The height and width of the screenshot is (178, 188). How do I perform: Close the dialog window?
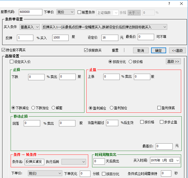pyautogui.click(x=181, y=4)
